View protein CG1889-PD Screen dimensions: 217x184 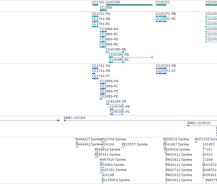click(x=109, y=91)
